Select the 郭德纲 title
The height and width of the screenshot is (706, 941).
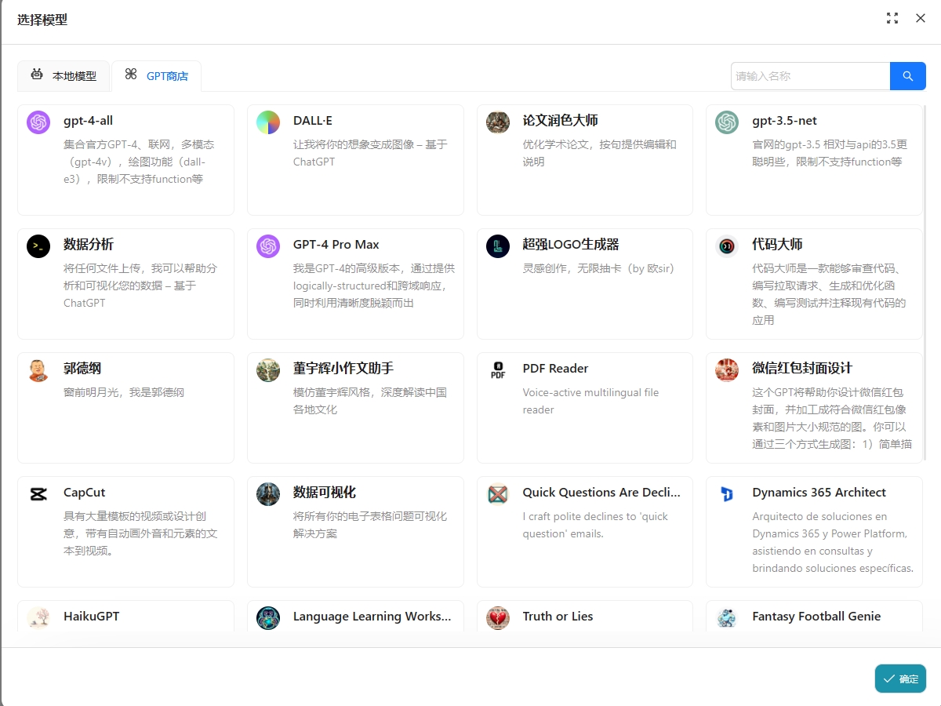(82, 369)
